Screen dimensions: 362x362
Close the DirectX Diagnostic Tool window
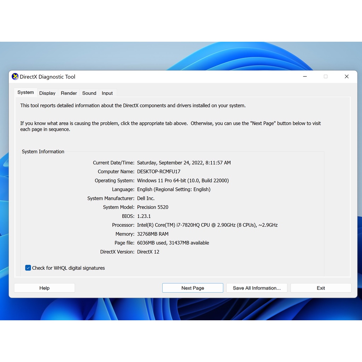(x=346, y=77)
